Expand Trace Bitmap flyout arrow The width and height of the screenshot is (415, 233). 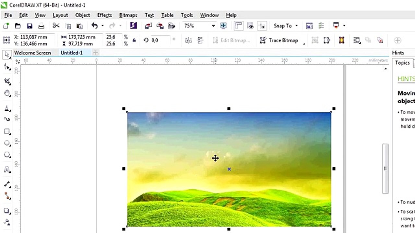[304, 43]
